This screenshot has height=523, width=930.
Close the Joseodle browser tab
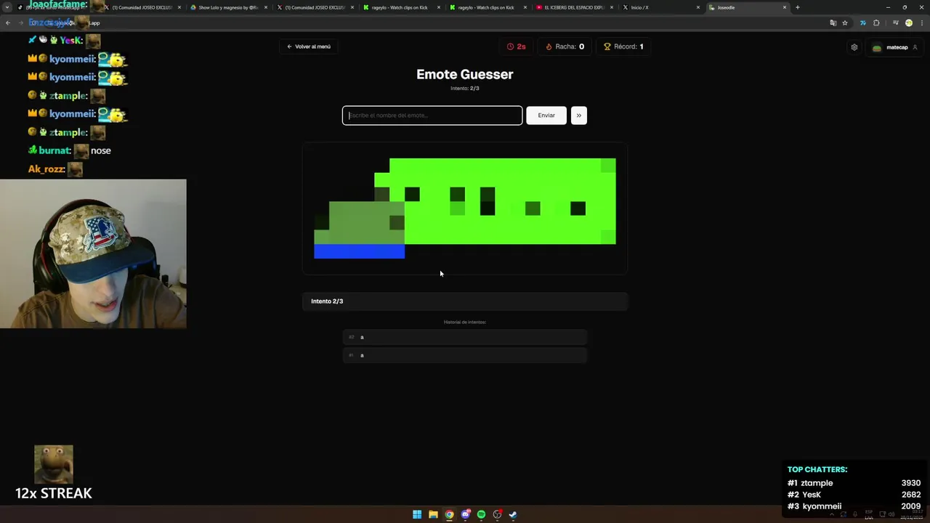tap(785, 7)
